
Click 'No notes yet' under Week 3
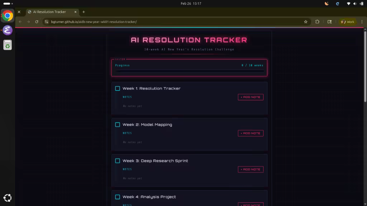[132, 178]
